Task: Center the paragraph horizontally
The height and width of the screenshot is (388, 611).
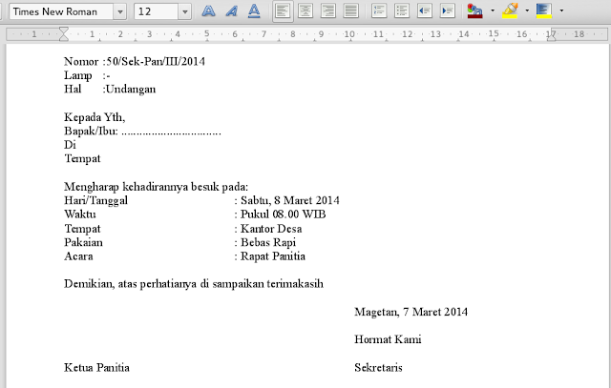Action: click(x=305, y=10)
